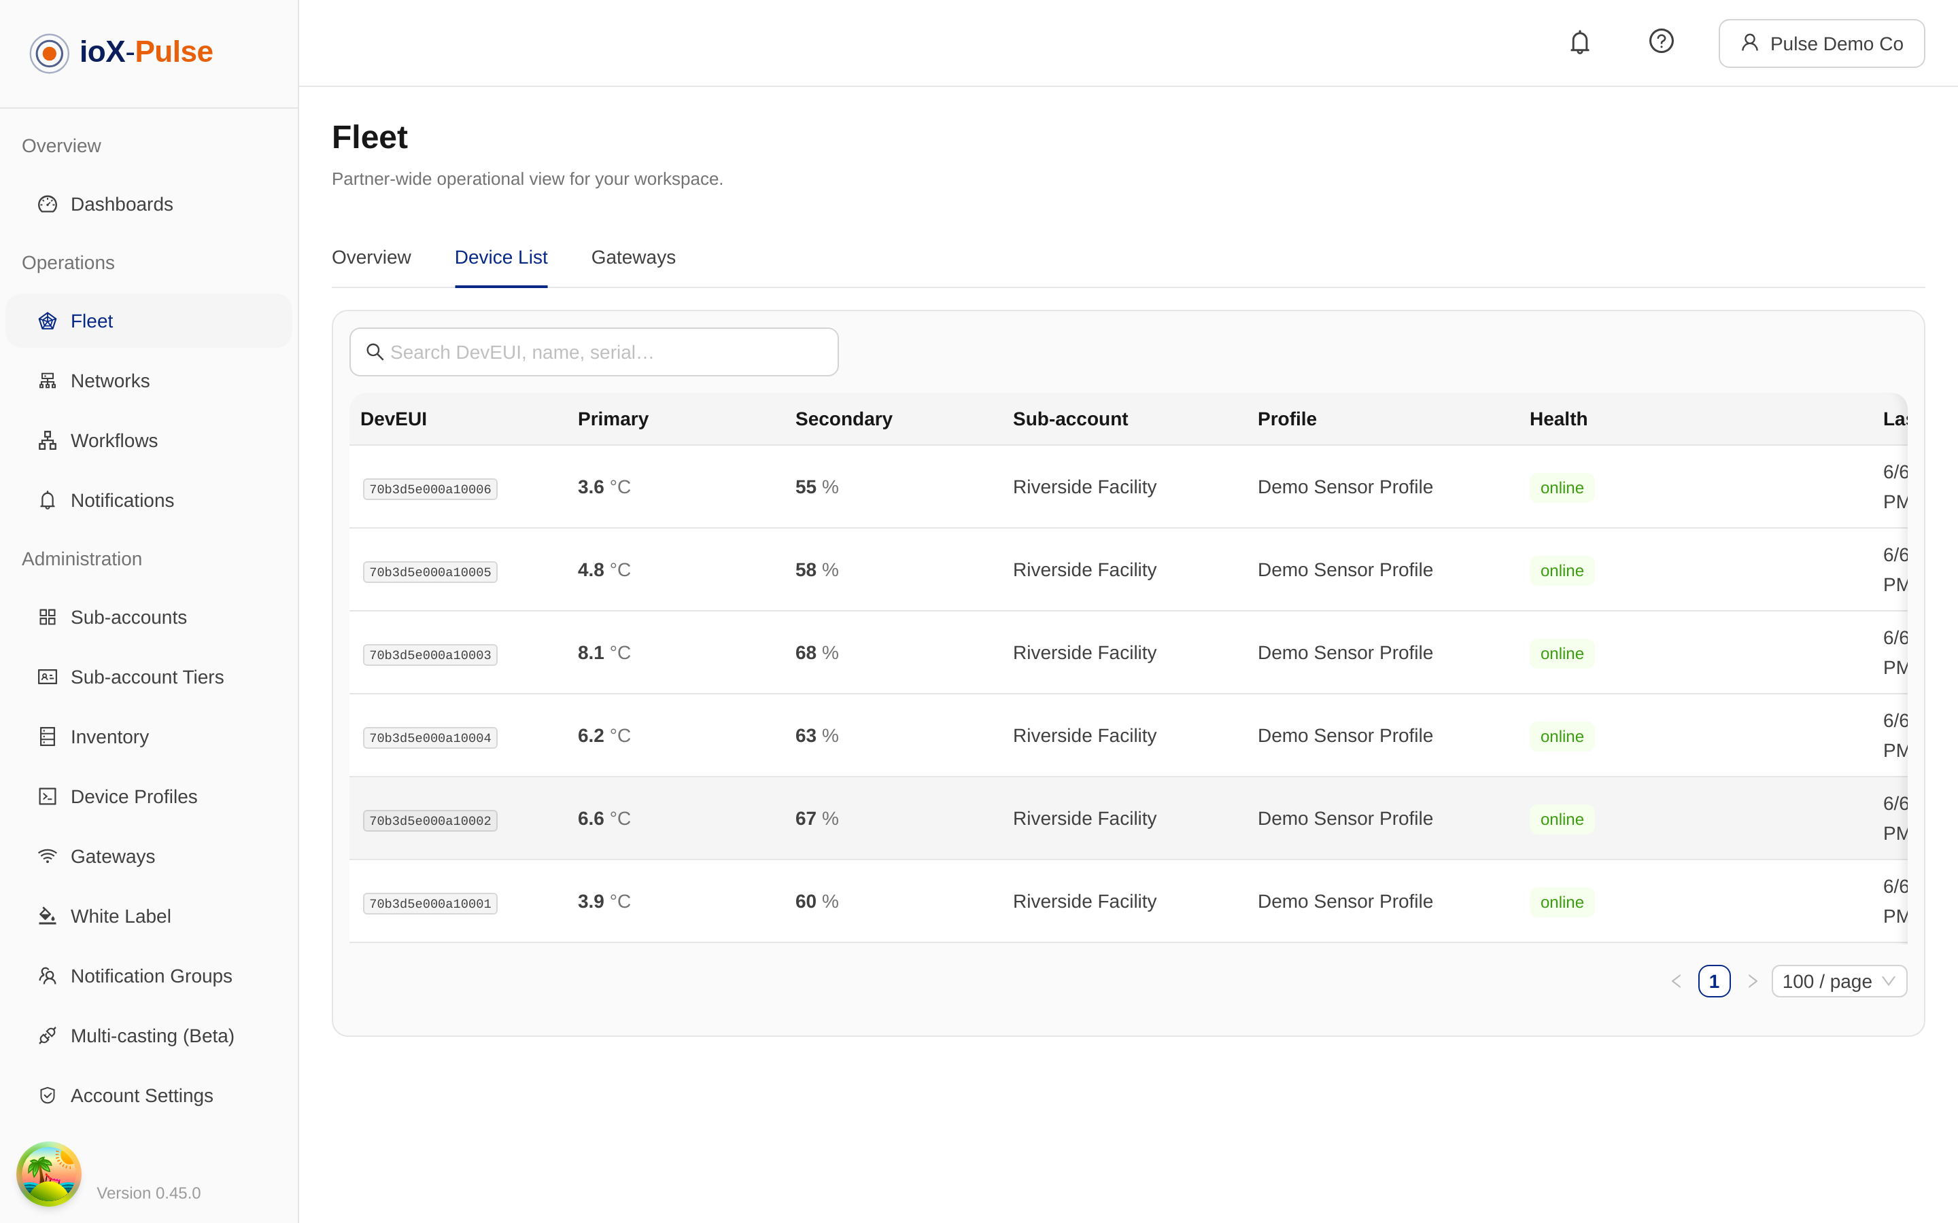Click the Version 0.45.0 label

pos(149,1192)
